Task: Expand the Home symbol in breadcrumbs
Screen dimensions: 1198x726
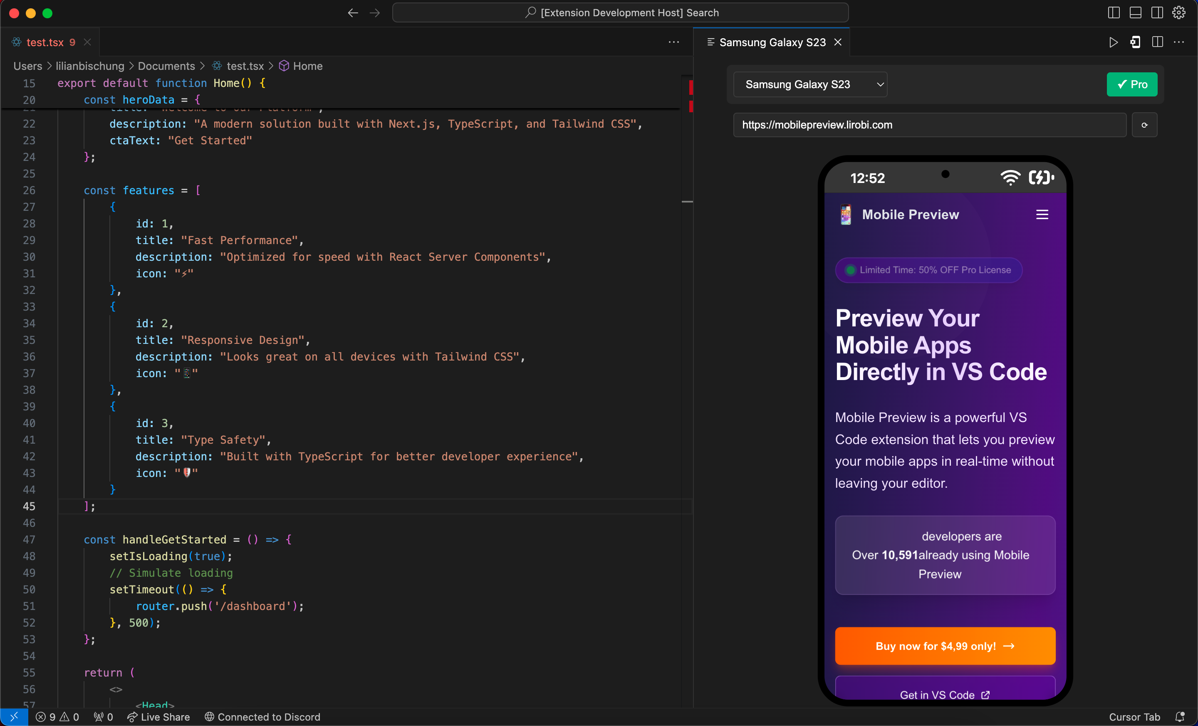Action: 307,66
